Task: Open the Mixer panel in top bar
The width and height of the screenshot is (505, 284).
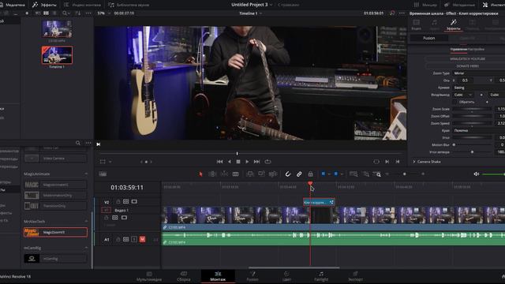Action: 425,5
